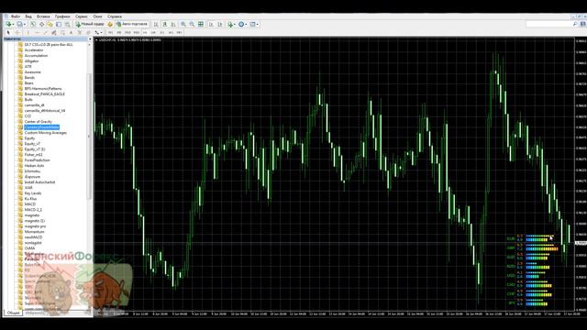Select the arrow cursor tool
Viewport: 587px width, 330px height.
8,33
